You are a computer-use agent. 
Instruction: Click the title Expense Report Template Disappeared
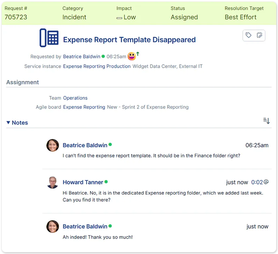(129, 40)
